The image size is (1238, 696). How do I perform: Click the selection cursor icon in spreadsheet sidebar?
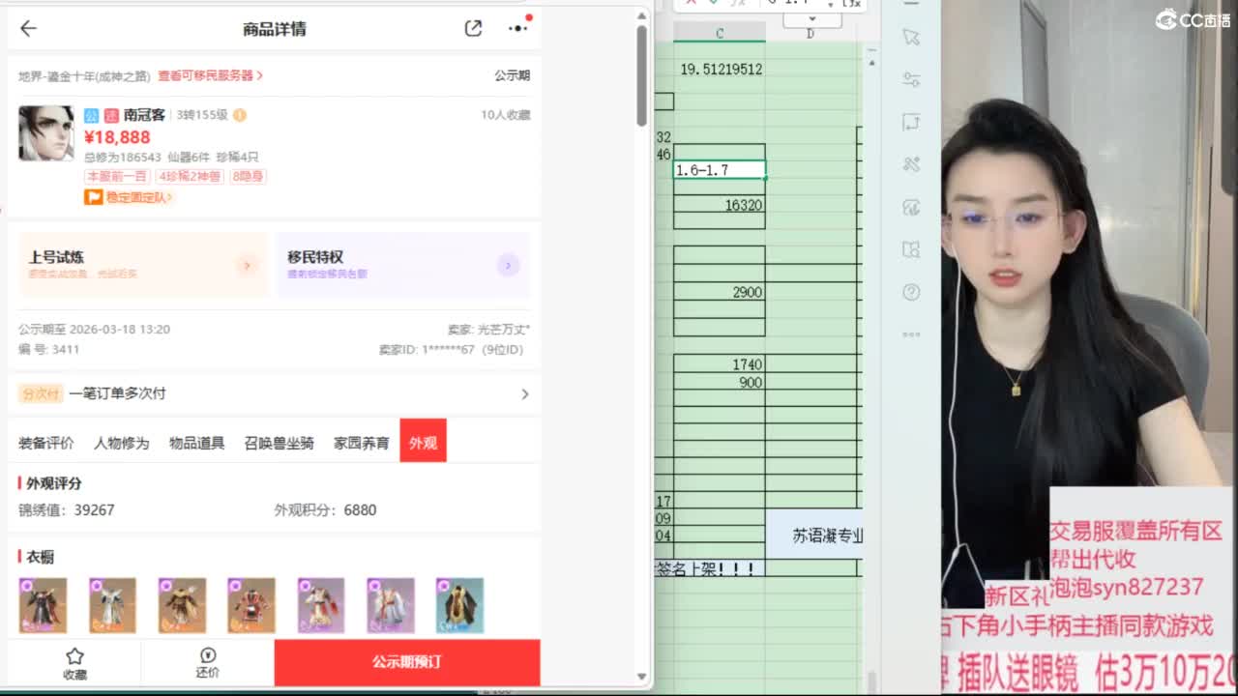911,37
